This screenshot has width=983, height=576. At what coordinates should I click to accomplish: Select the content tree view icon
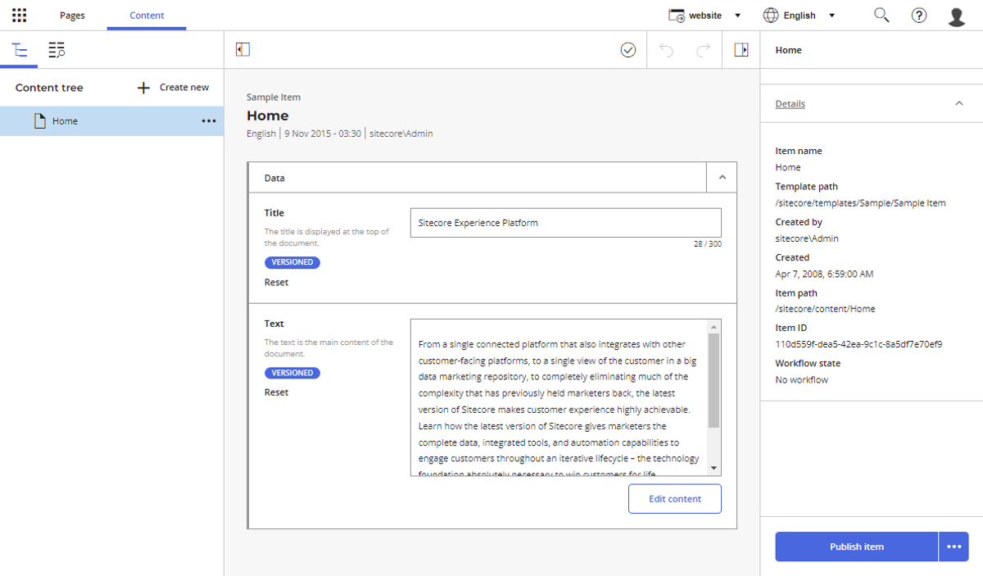(x=20, y=50)
